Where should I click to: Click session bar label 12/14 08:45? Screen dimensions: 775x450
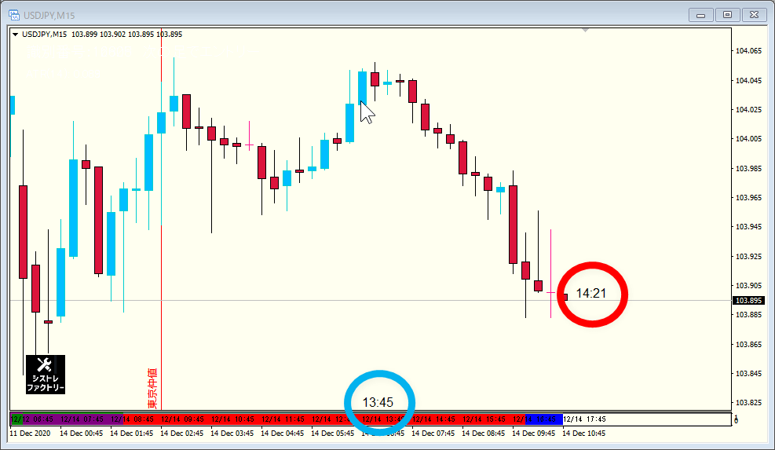(132, 419)
